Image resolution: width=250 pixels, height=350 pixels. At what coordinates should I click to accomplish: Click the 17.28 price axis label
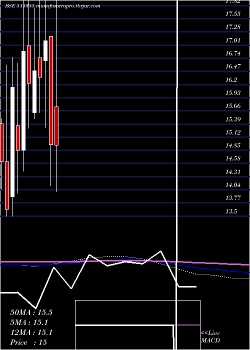pyautogui.click(x=233, y=27)
